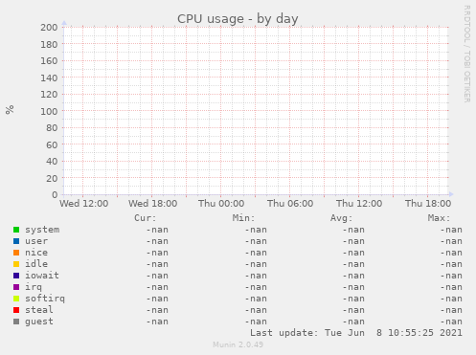Viewport: 476px width, 355px height.
Task: Click the Cur: column header
Action: 146,218
